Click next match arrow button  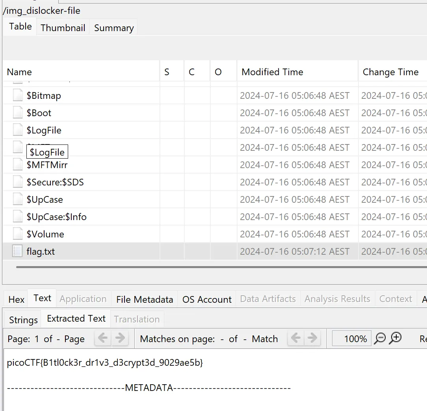(x=312, y=339)
